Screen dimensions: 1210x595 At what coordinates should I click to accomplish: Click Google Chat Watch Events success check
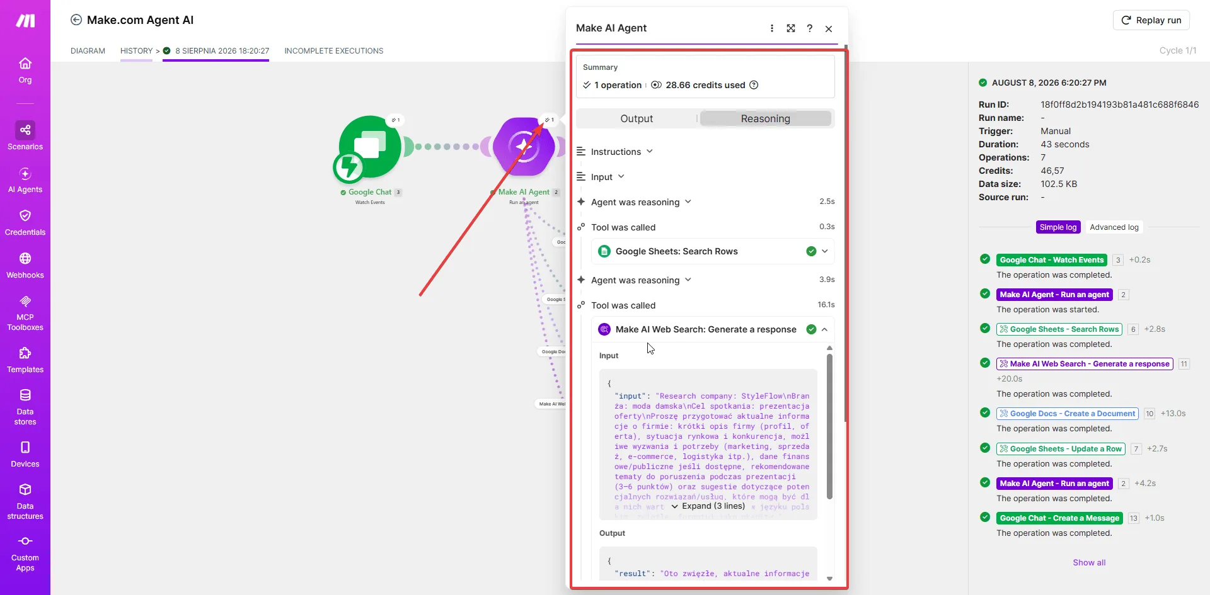point(985,259)
